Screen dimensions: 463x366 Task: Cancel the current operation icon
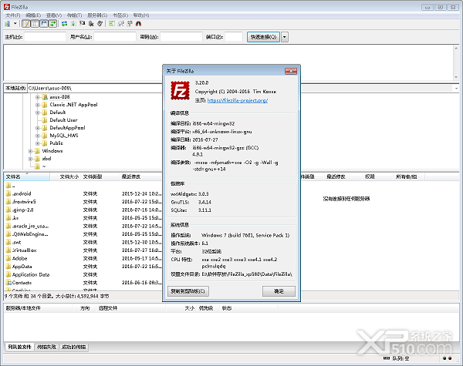point(82,24)
